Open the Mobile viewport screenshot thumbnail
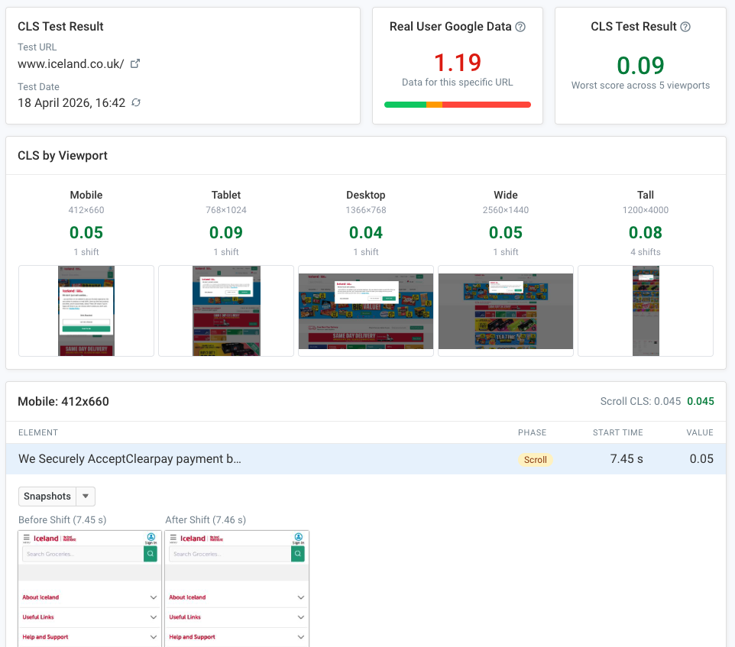 (x=86, y=311)
